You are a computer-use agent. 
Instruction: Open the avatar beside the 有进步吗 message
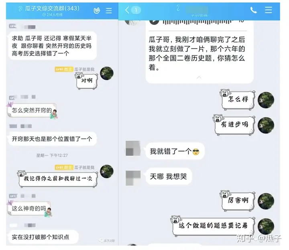[266, 125]
